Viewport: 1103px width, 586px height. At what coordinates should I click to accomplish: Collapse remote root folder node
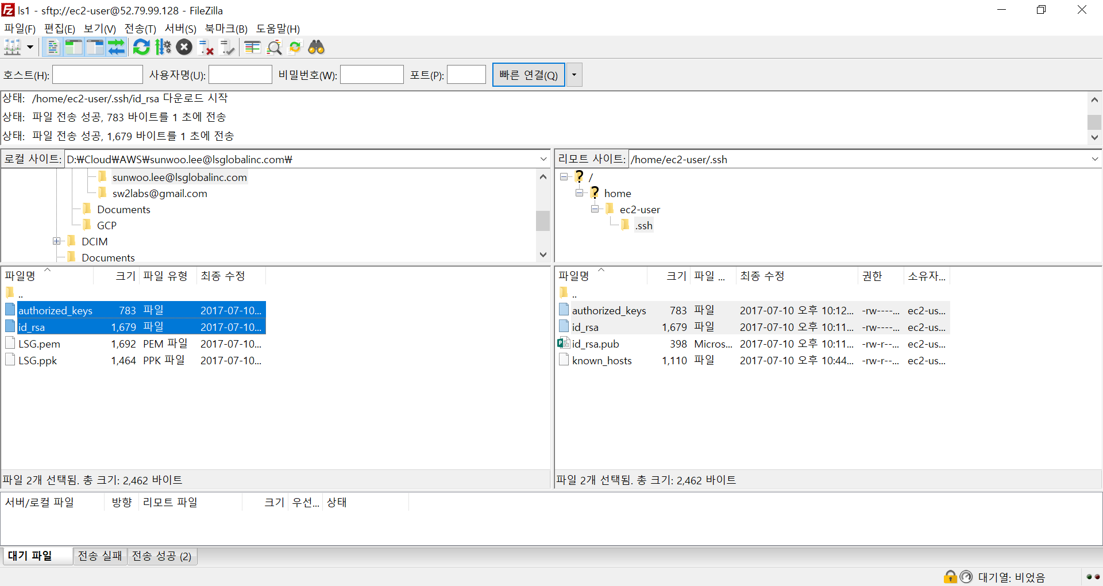[564, 177]
